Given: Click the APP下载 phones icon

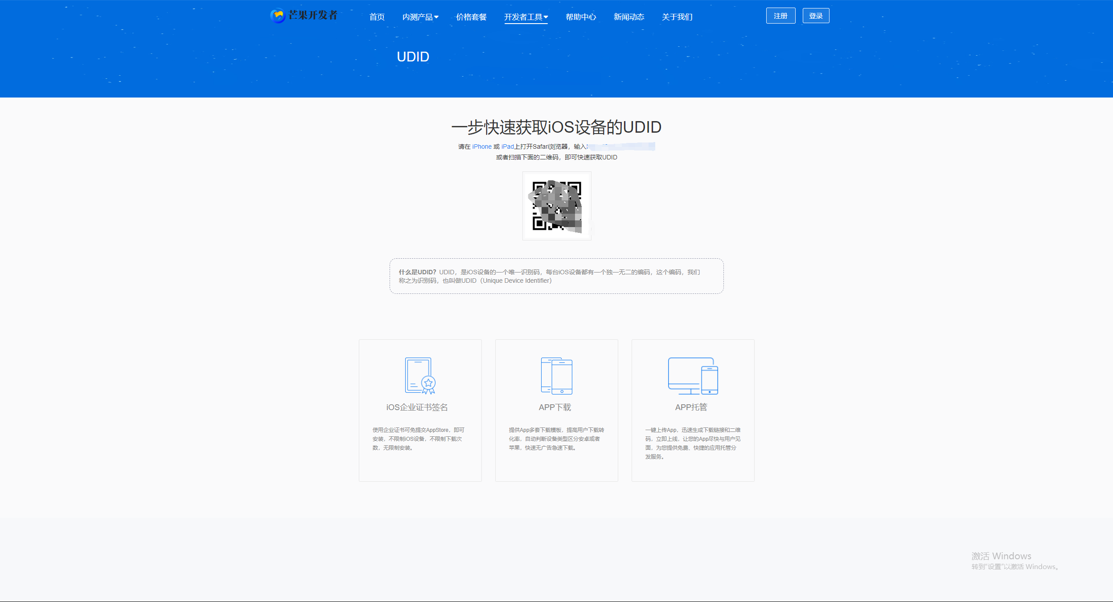Looking at the screenshot, I should [556, 376].
